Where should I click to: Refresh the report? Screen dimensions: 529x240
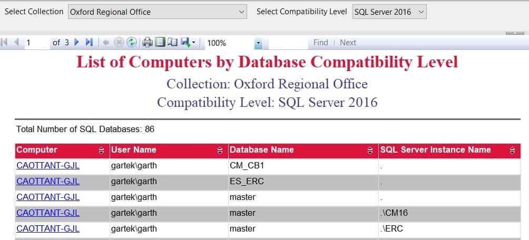(131, 43)
